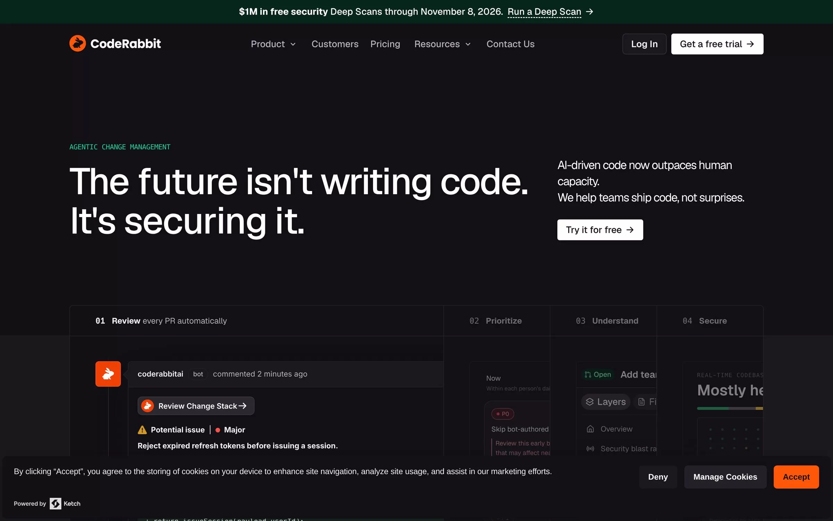Click the red Major severity dot

click(x=218, y=430)
